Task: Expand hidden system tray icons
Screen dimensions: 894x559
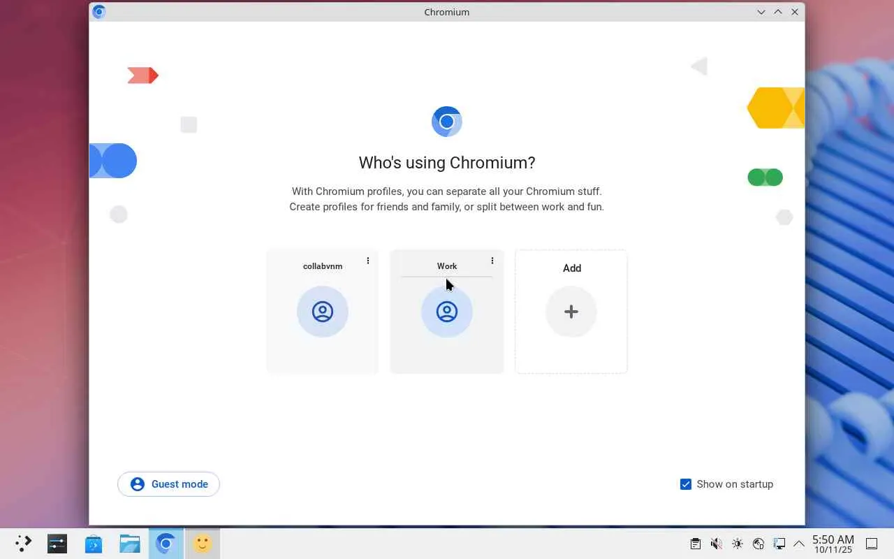Action: [x=799, y=544]
